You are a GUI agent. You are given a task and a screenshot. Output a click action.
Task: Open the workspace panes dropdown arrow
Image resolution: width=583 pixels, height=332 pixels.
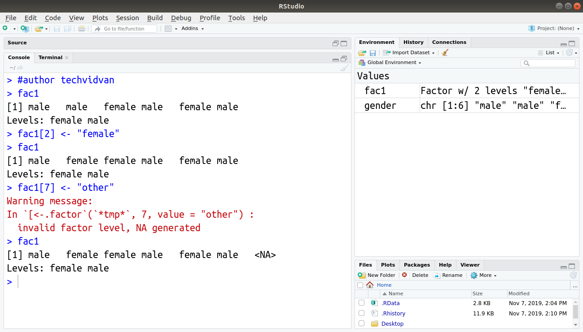point(176,29)
